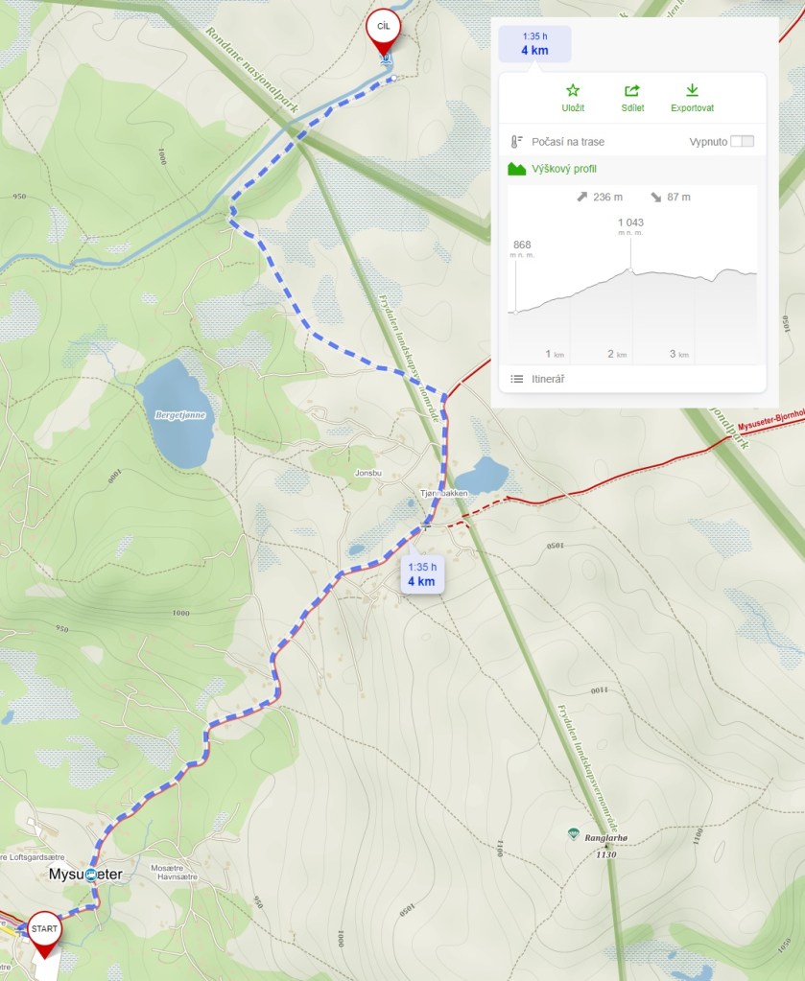Image resolution: width=805 pixels, height=981 pixels.
Task: Open the Itinerář list
Action: [632, 379]
